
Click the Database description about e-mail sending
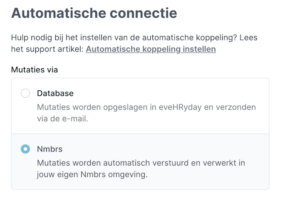pyautogui.click(x=146, y=112)
